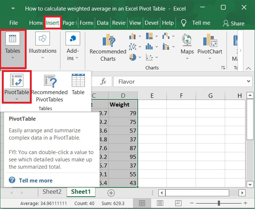Screen dimensions: 255x209
Task: Open the dropdown under PivotChart
Action: click(210, 58)
